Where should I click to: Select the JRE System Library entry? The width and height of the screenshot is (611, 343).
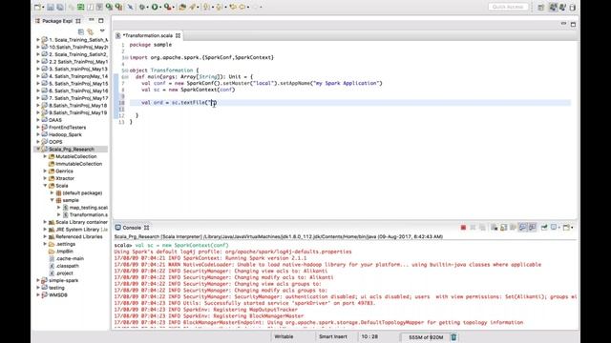click(78, 230)
